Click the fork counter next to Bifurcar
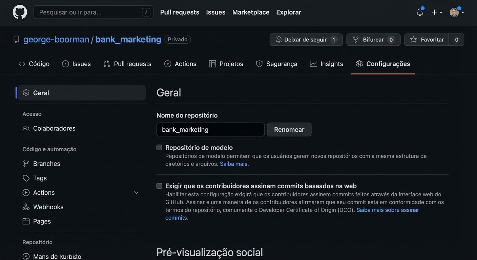The height and width of the screenshot is (260, 477). tap(391, 40)
